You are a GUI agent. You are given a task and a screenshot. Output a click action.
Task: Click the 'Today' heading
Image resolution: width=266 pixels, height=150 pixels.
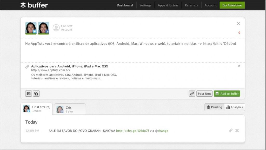pos(31,122)
